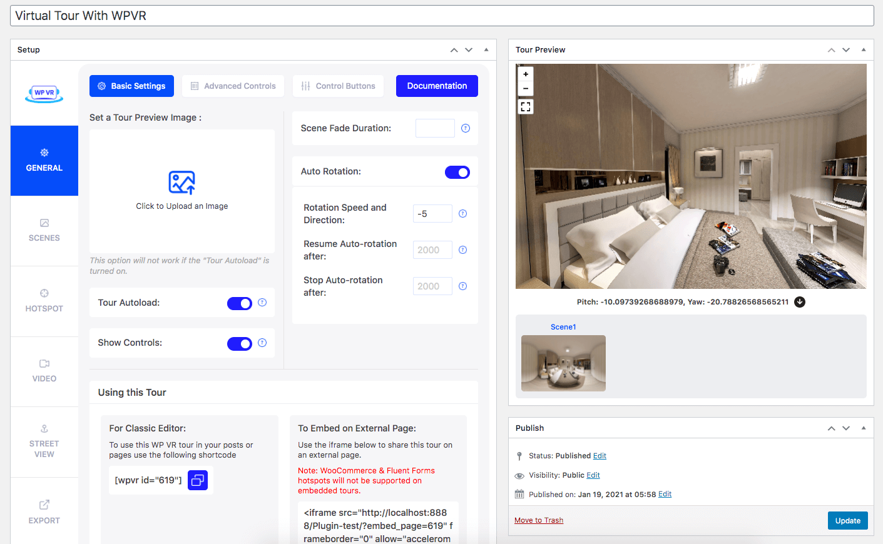Select the Scene1 thumbnail
The image size is (883, 544).
pos(563,363)
